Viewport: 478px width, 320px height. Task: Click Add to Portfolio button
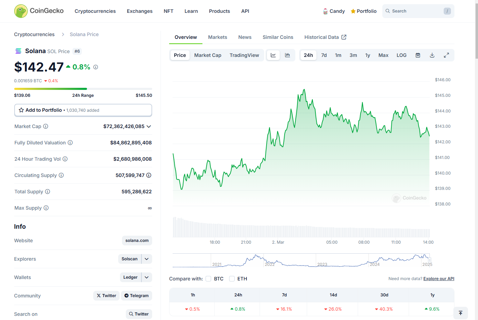83,110
